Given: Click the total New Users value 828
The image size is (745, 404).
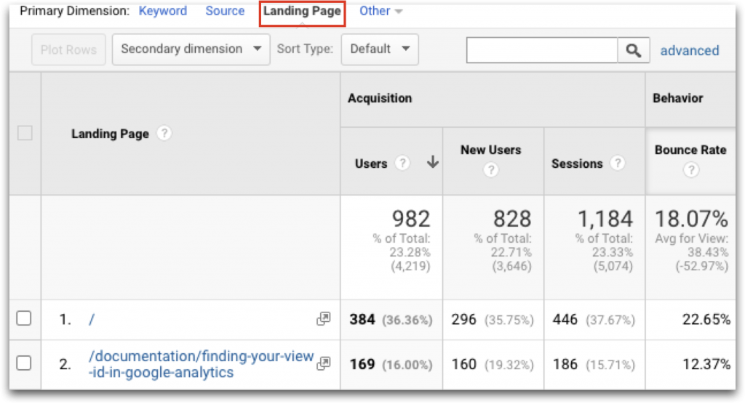Looking at the screenshot, I should (512, 219).
